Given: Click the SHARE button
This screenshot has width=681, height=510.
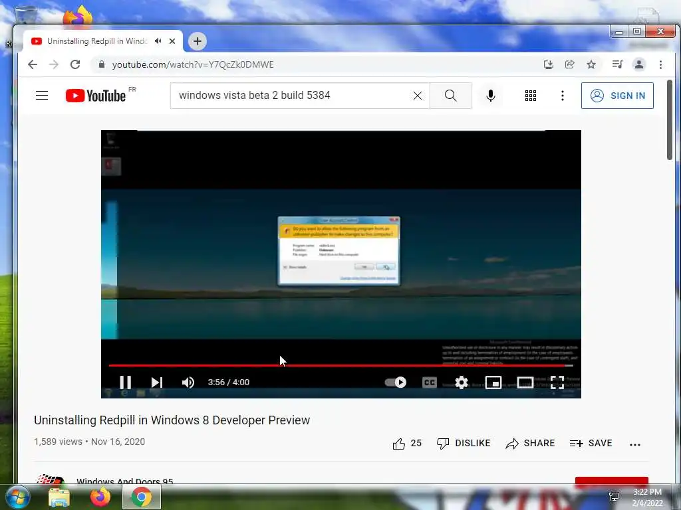Looking at the screenshot, I should pyautogui.click(x=530, y=443).
